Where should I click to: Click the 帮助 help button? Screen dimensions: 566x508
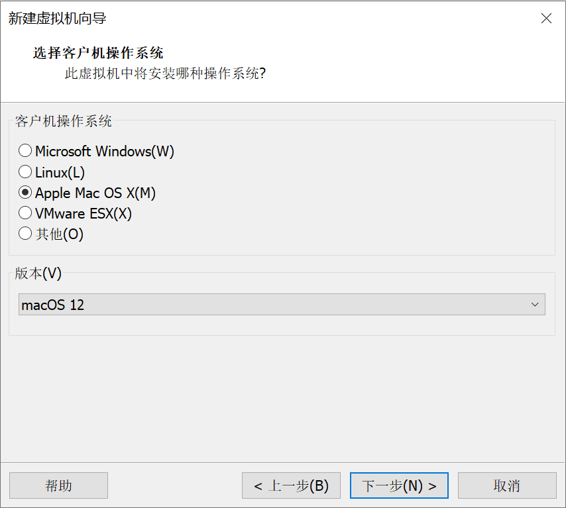click(58, 485)
